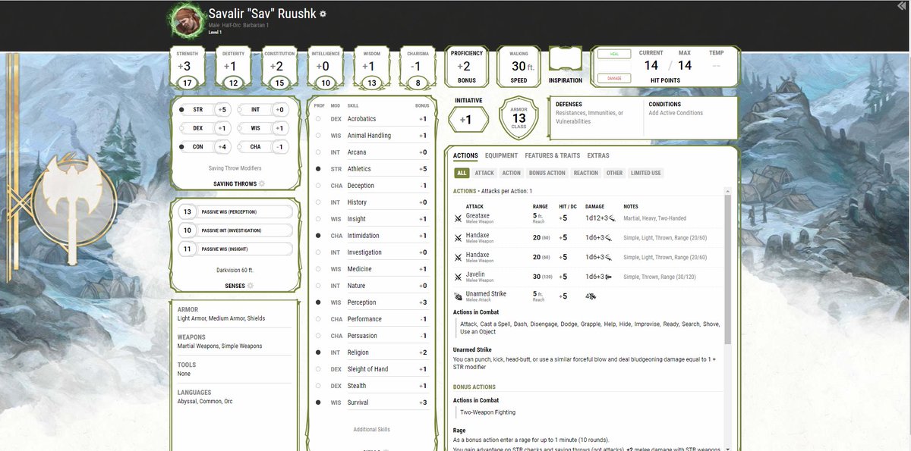Screen dimensions: 911x451
Task: Click the Athletics skill row
Action: pos(372,169)
